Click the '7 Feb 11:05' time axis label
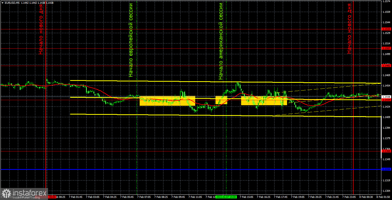Viewport: 392px width, 200px height. (195, 197)
